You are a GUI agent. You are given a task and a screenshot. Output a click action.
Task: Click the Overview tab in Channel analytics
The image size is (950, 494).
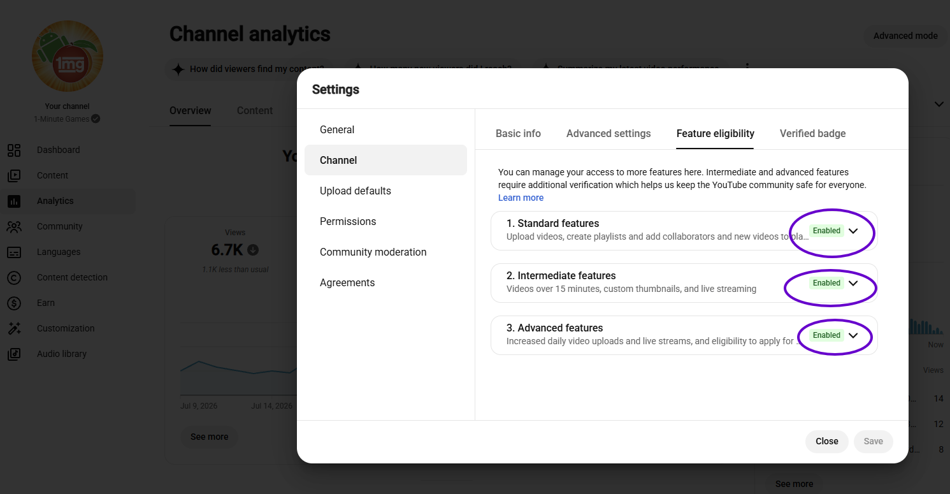click(x=190, y=110)
